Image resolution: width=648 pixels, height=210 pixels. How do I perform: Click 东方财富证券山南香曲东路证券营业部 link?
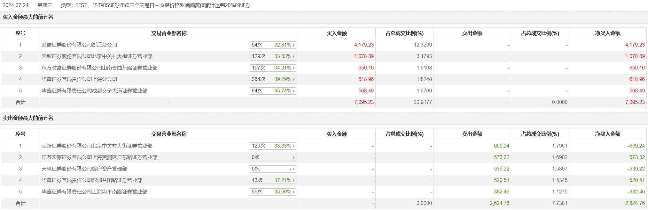coord(99,68)
